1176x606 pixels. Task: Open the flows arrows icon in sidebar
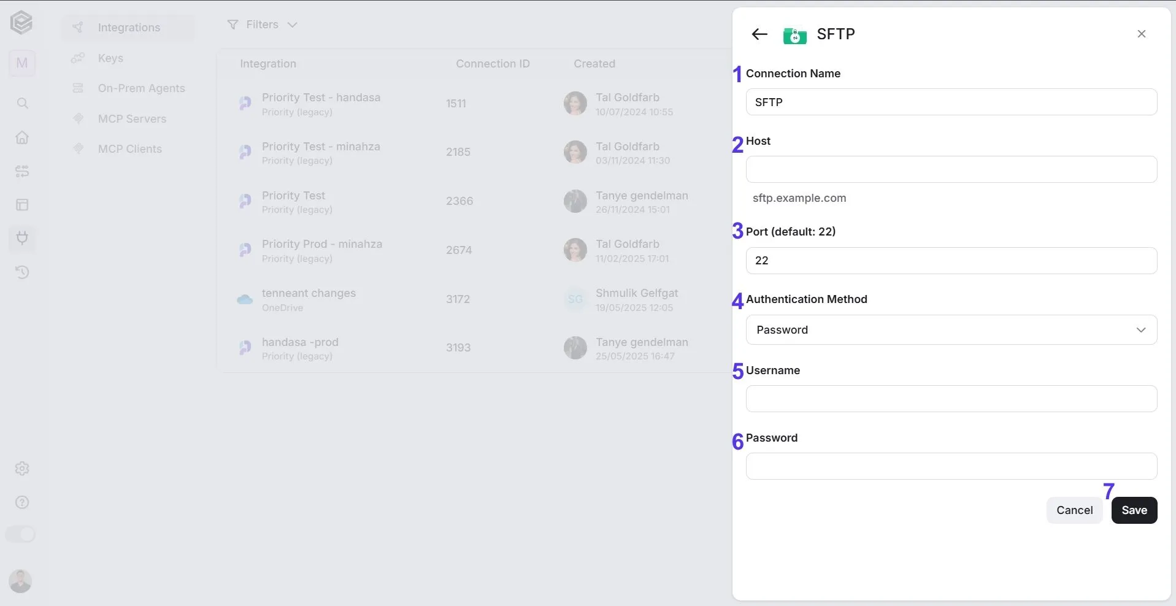click(x=22, y=171)
